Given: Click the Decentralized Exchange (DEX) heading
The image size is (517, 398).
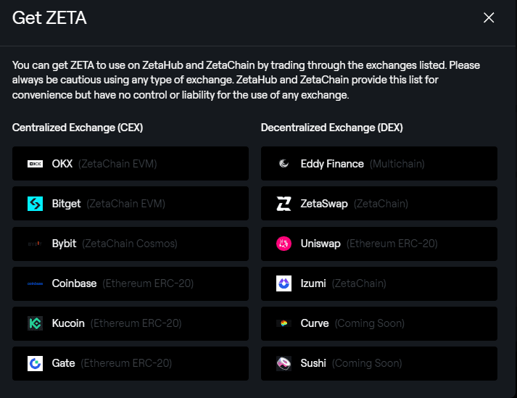Looking at the screenshot, I should tap(332, 128).
